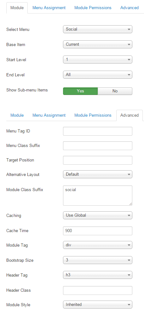
Task: Set Show Sub-menu Items to No
Action: click(x=115, y=91)
